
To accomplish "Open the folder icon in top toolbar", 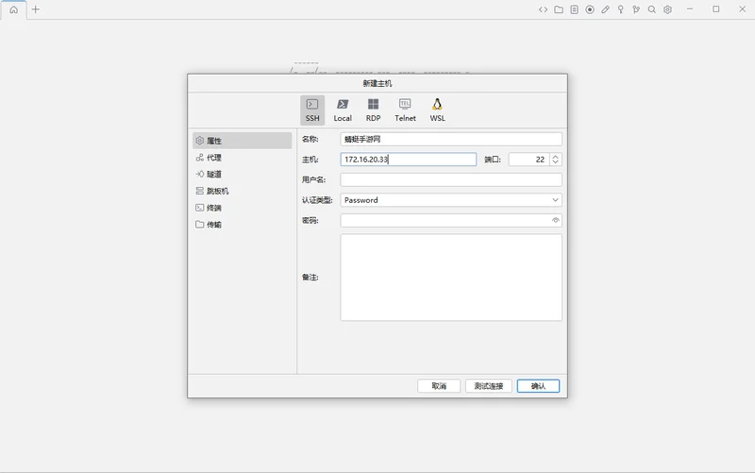I will [559, 9].
